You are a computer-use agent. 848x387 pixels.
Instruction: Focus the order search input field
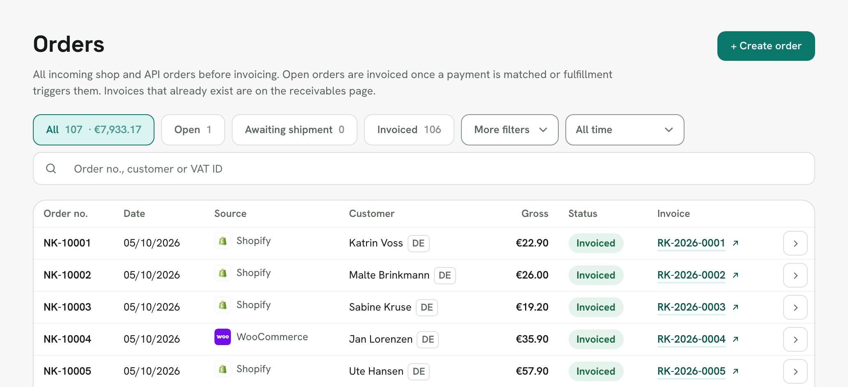tap(424, 168)
